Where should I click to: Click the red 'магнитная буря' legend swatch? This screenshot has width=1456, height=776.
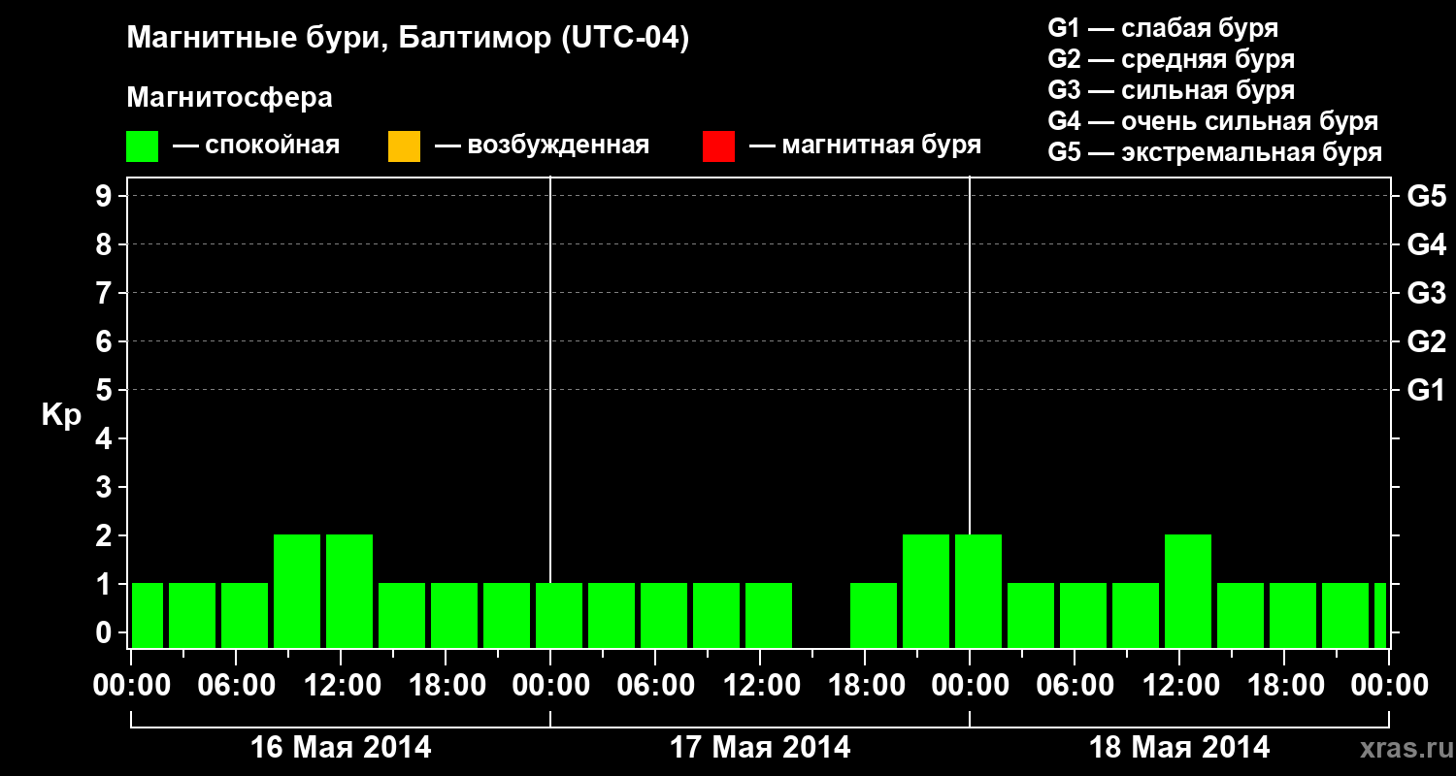tap(718, 146)
